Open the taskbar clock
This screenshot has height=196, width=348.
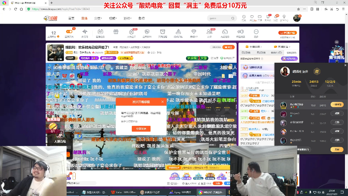click(x=332, y=192)
